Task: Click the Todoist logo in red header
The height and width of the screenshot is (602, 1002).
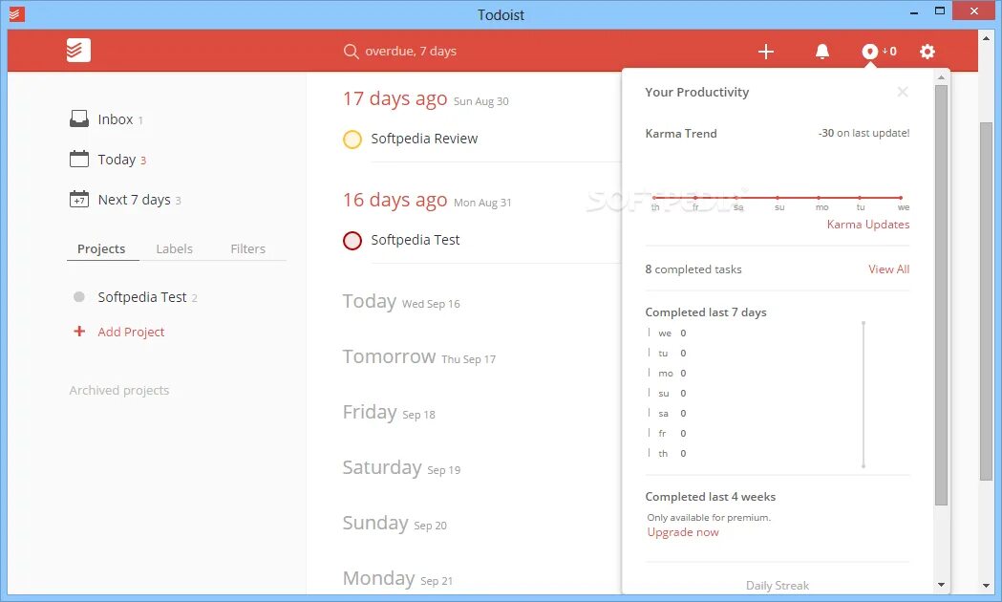Action: click(x=78, y=51)
